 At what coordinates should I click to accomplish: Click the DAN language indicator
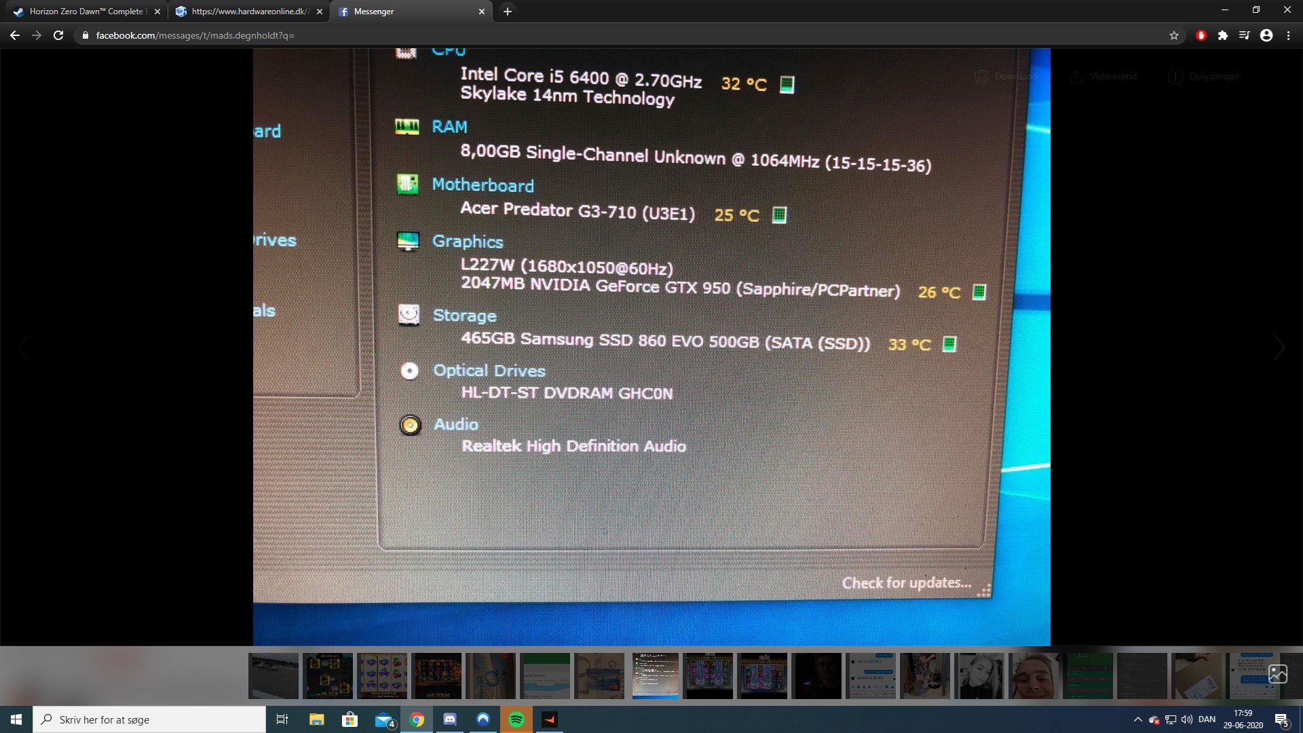click(x=1207, y=719)
